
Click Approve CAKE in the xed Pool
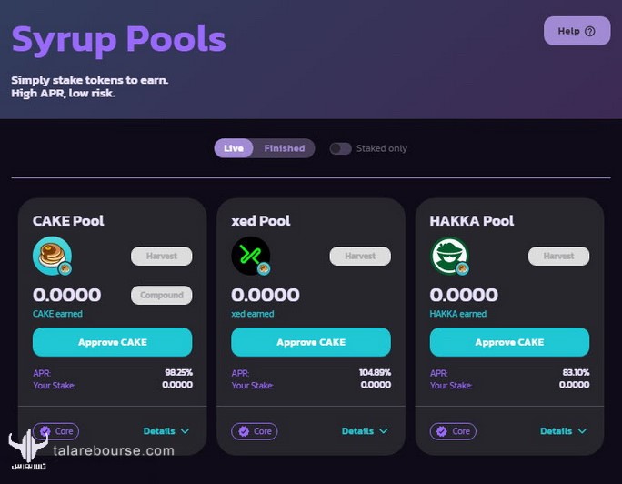[x=311, y=342]
